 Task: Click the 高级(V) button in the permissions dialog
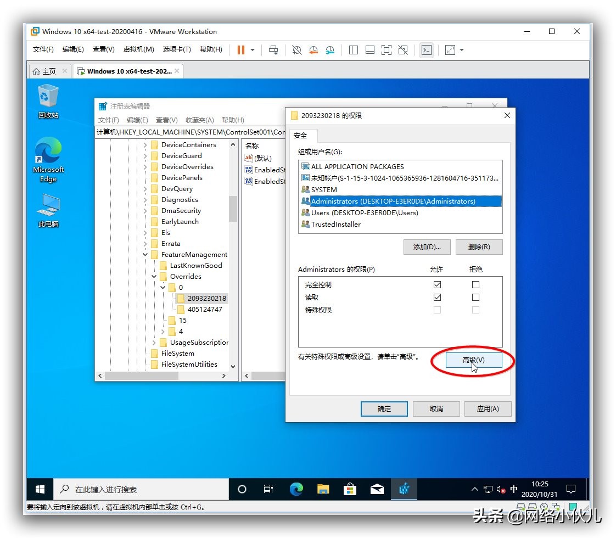(x=473, y=360)
